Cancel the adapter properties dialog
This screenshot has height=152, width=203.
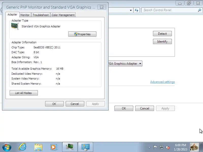click(75, 104)
